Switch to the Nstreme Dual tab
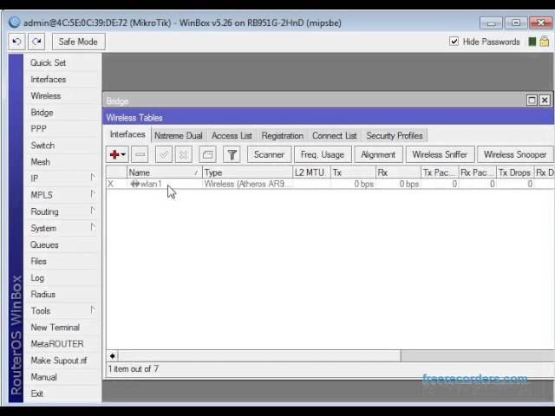Screen dimensions: 555x416 pos(179,136)
